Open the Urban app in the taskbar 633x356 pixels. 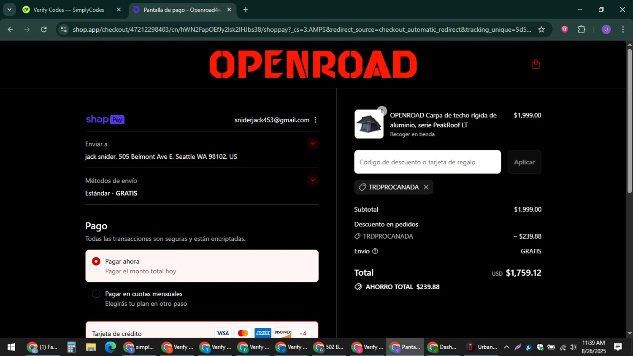482,347
